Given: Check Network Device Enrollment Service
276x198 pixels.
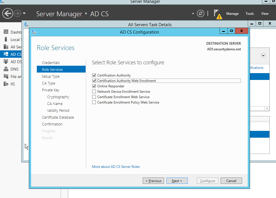Looking at the screenshot, I should (x=94, y=92).
